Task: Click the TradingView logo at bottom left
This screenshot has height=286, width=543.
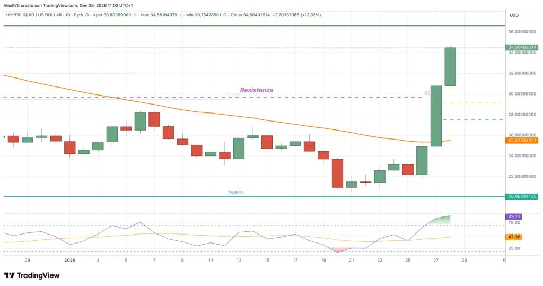Action: click(32, 275)
